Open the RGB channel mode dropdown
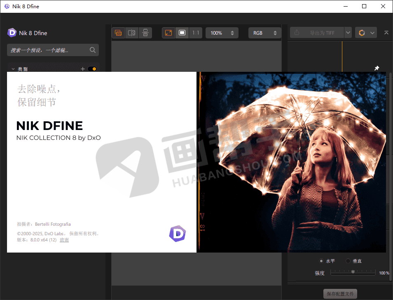 [264, 33]
